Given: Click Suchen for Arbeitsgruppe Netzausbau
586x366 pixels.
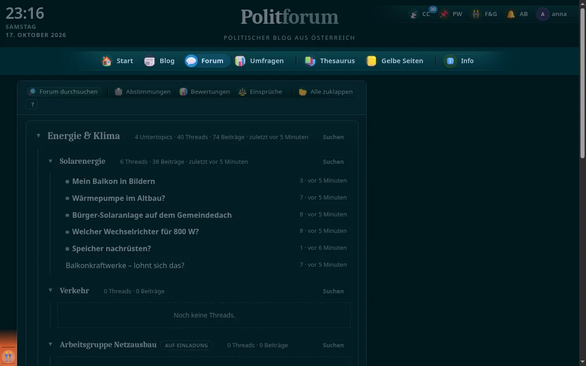Looking at the screenshot, I should [x=333, y=345].
